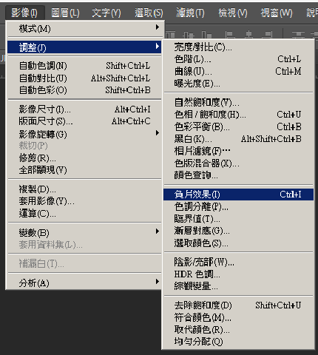Viewport: 318px width, 355px height.
Task: Choose 版面尺寸 canvas size option
Action: (x=84, y=121)
